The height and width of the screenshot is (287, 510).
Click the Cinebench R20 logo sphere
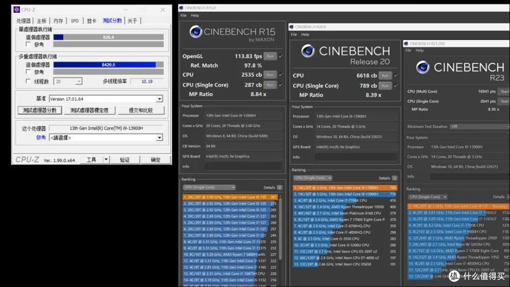coord(308,51)
